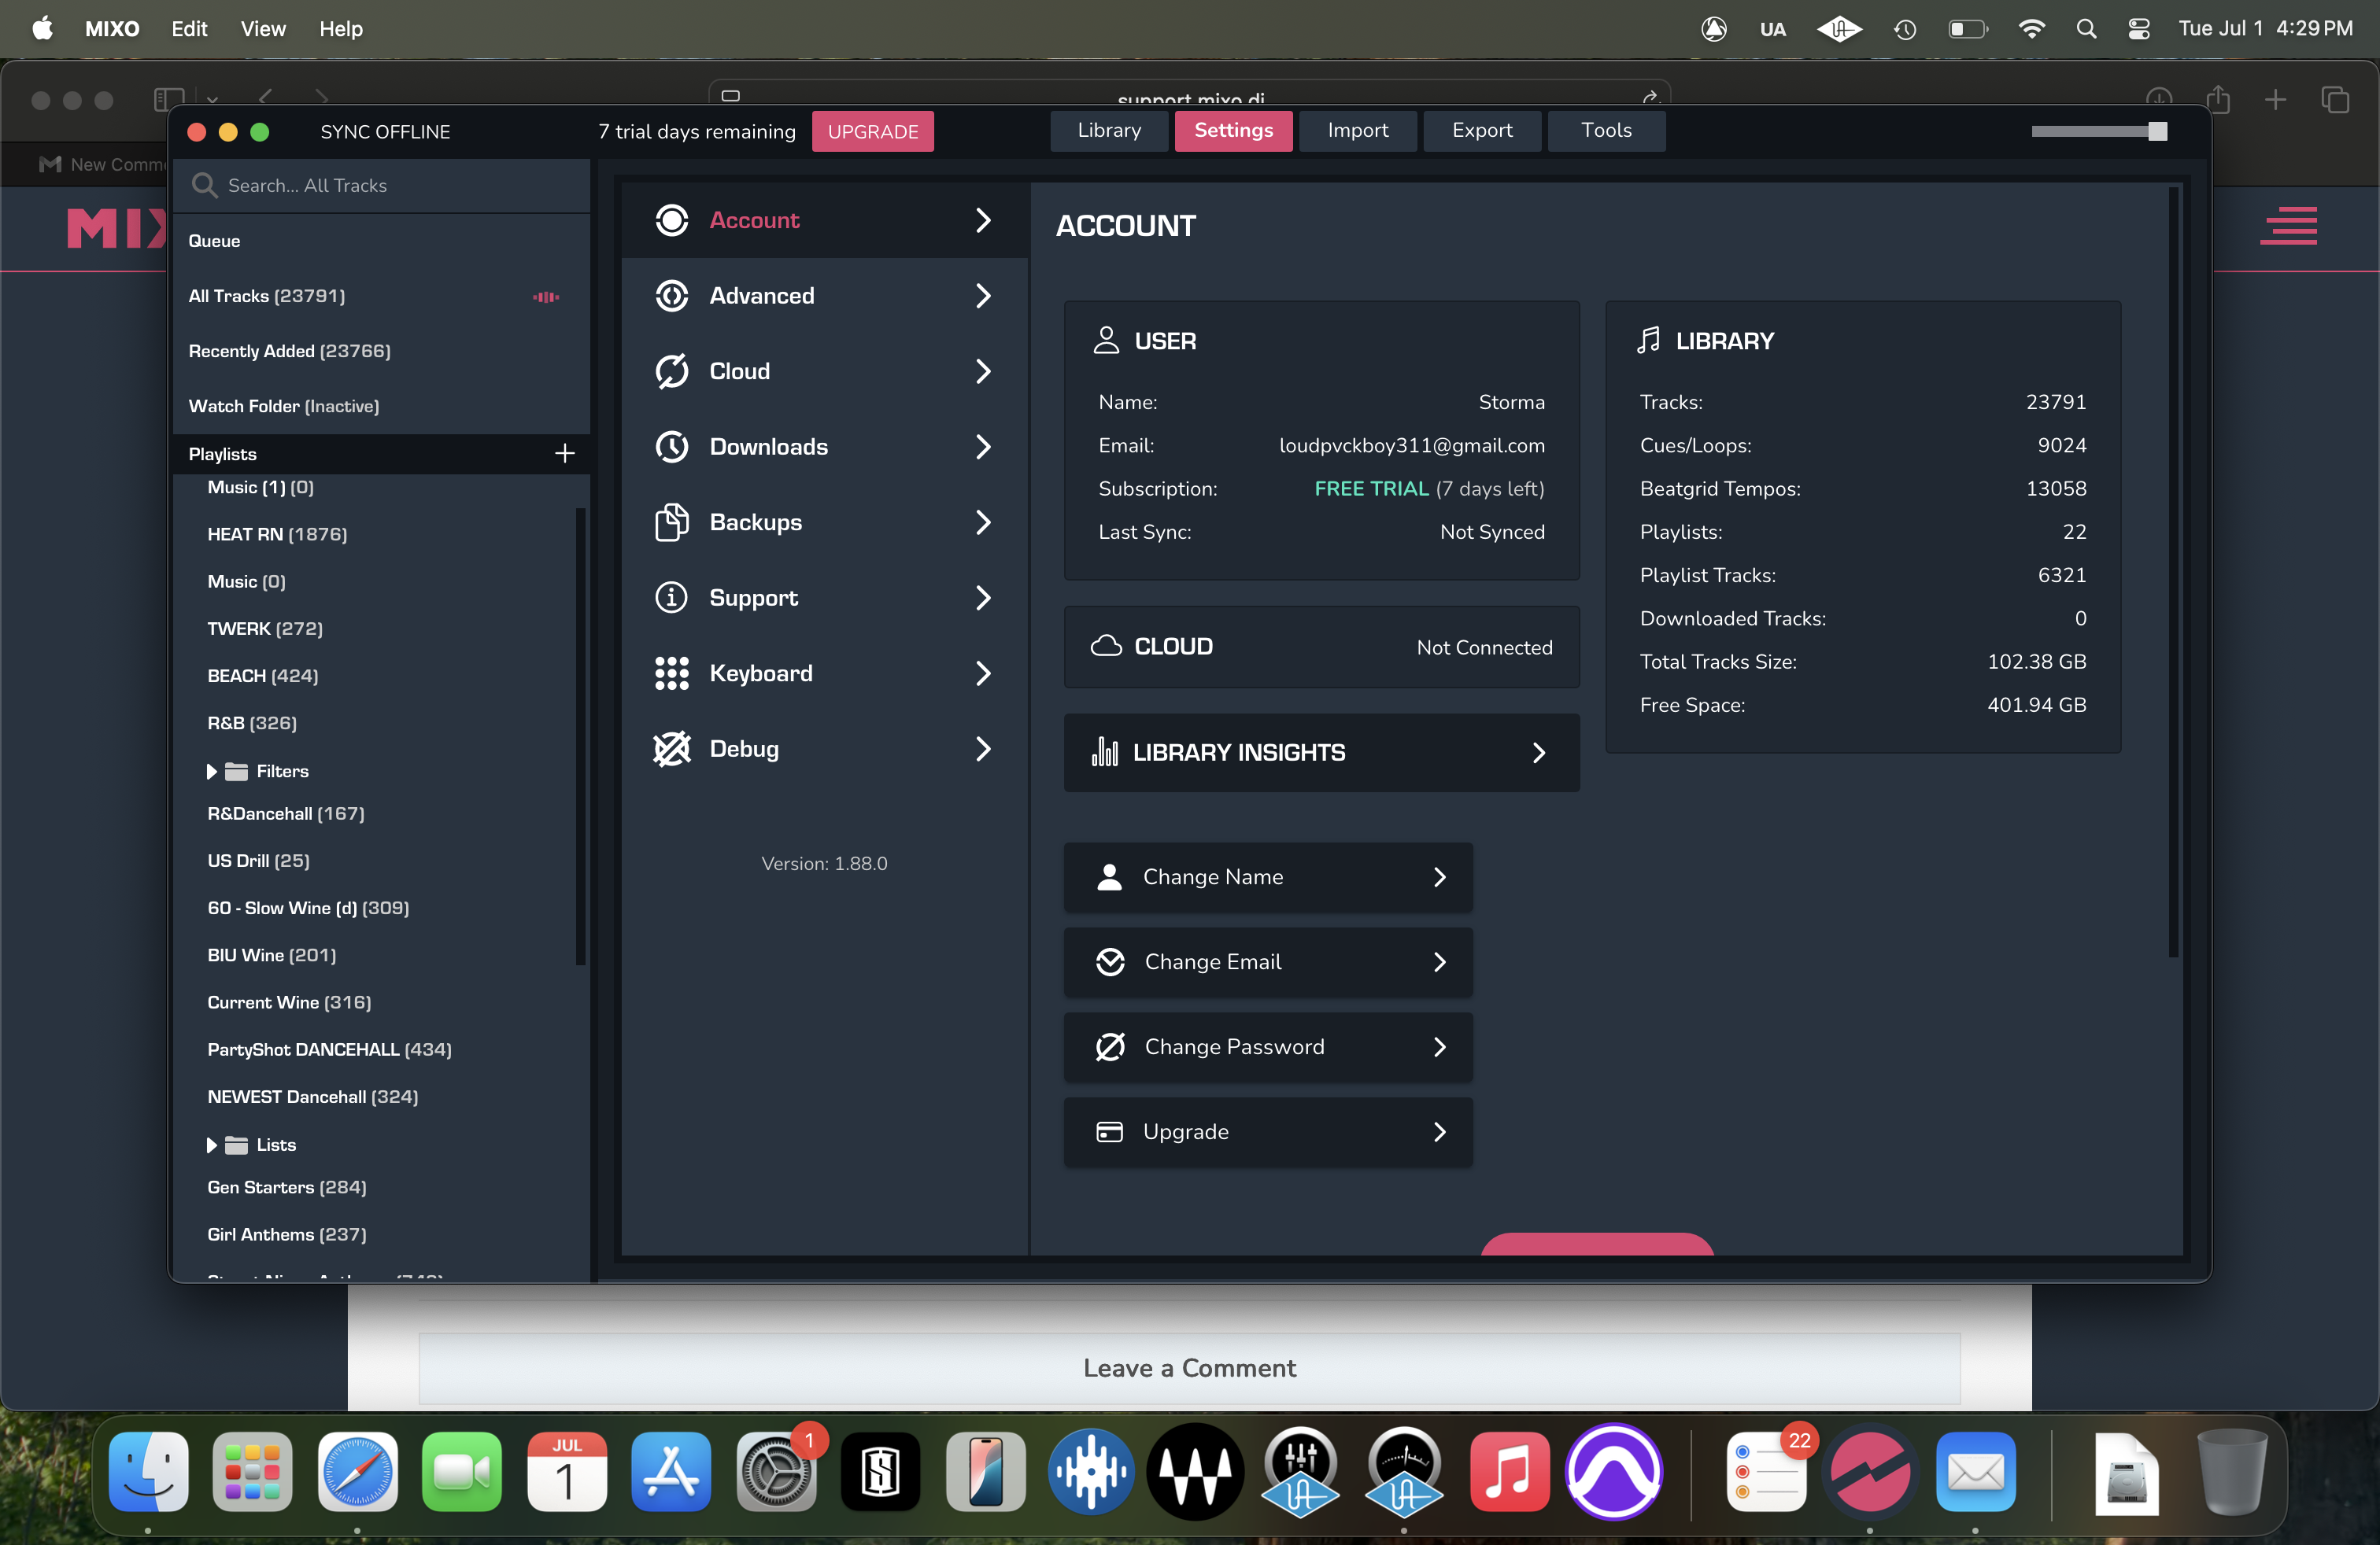Click the Library Insights bar chart icon
This screenshot has height=1545, width=2380.
click(x=1104, y=753)
